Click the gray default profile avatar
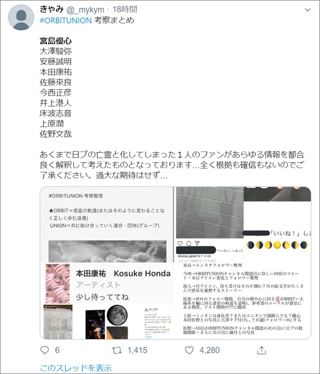The image size is (320, 374). click(x=21, y=17)
